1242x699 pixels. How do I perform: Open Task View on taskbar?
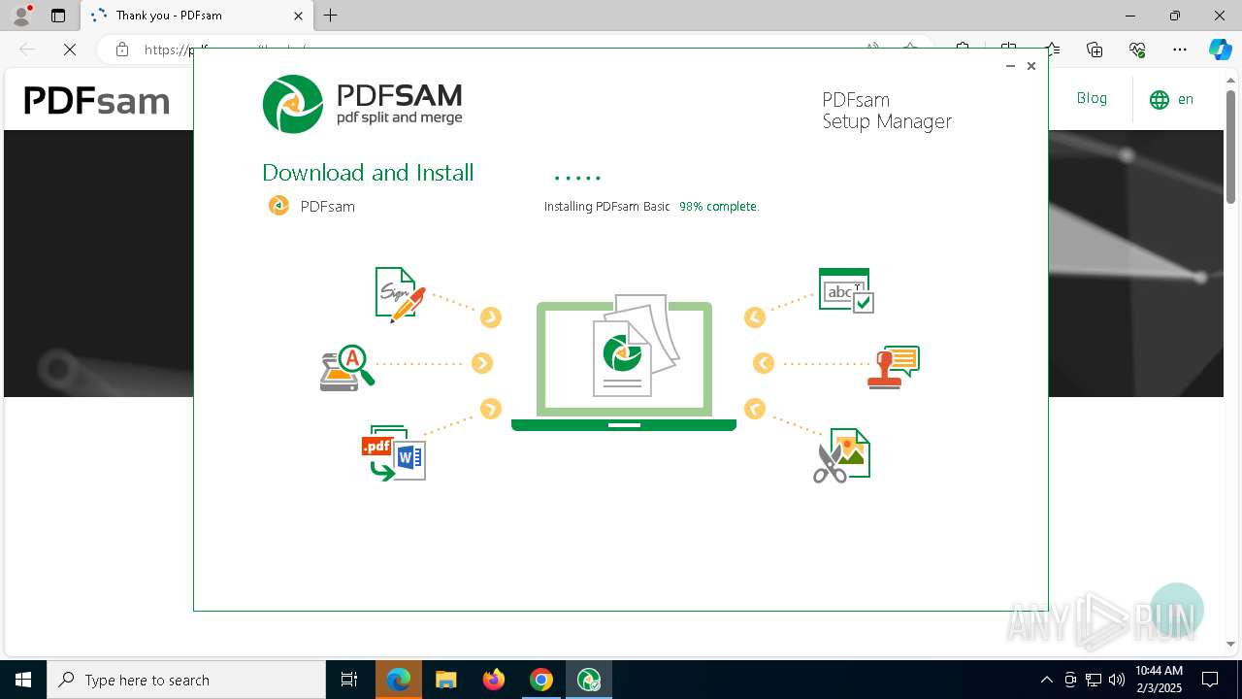349,680
